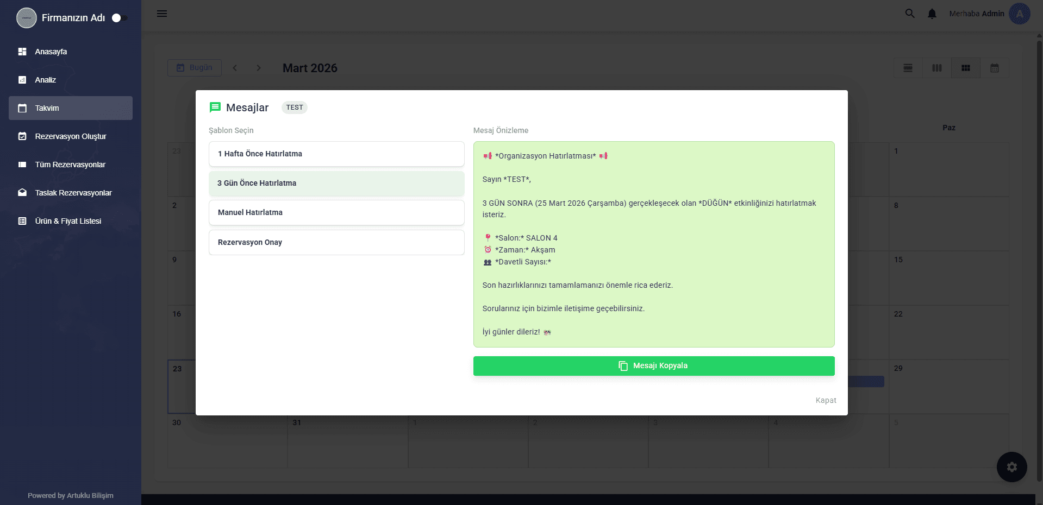This screenshot has width=1043, height=505.
Task: Choose the Manuel Hatırlatma template
Action: (x=336, y=212)
